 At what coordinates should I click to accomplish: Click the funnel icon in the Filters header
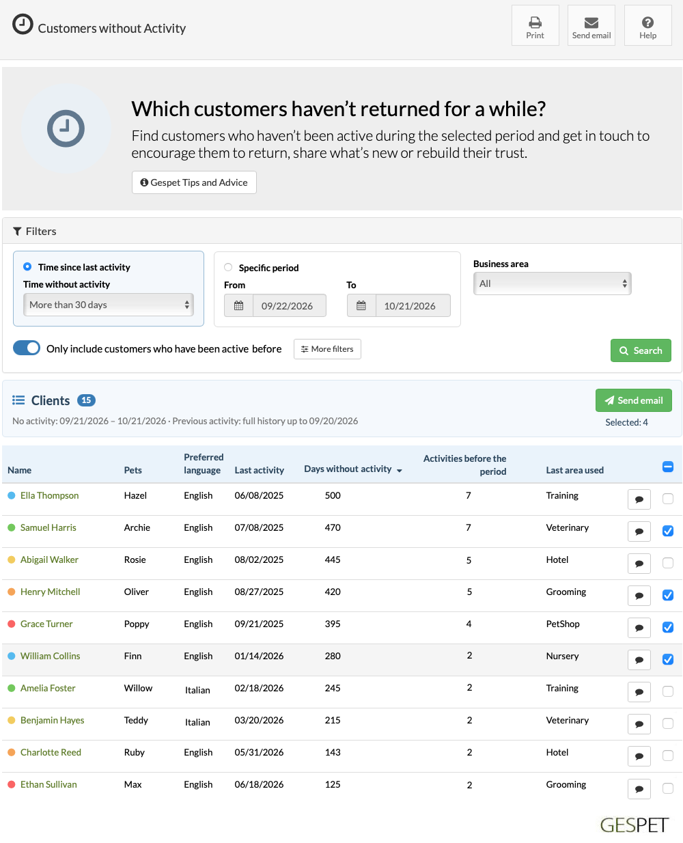[x=17, y=232]
